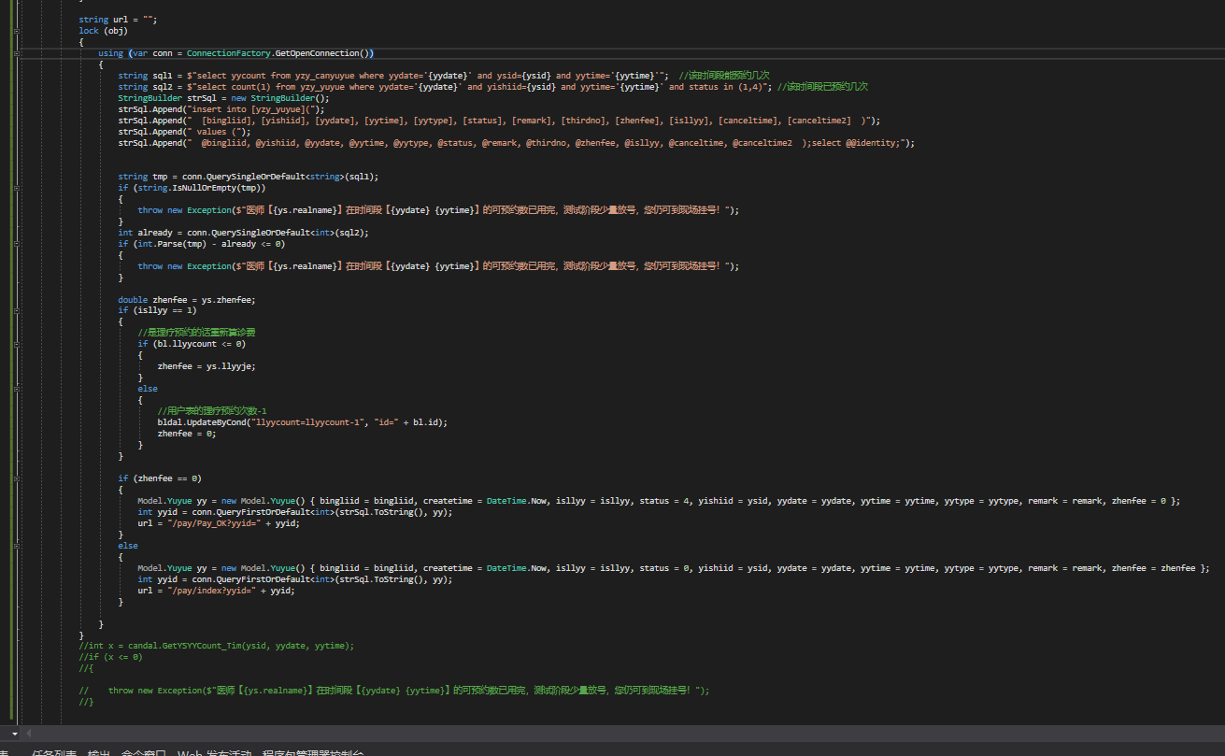Fold the string.IsNullOrEmpty(tmp) if block
This screenshot has height=756, width=1225.
(17, 188)
